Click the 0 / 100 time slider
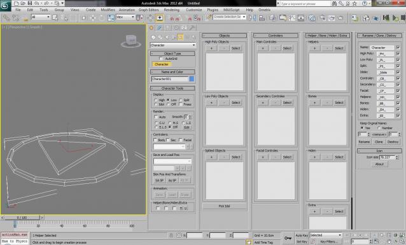This screenshot has width=406, height=245. [x=22, y=218]
